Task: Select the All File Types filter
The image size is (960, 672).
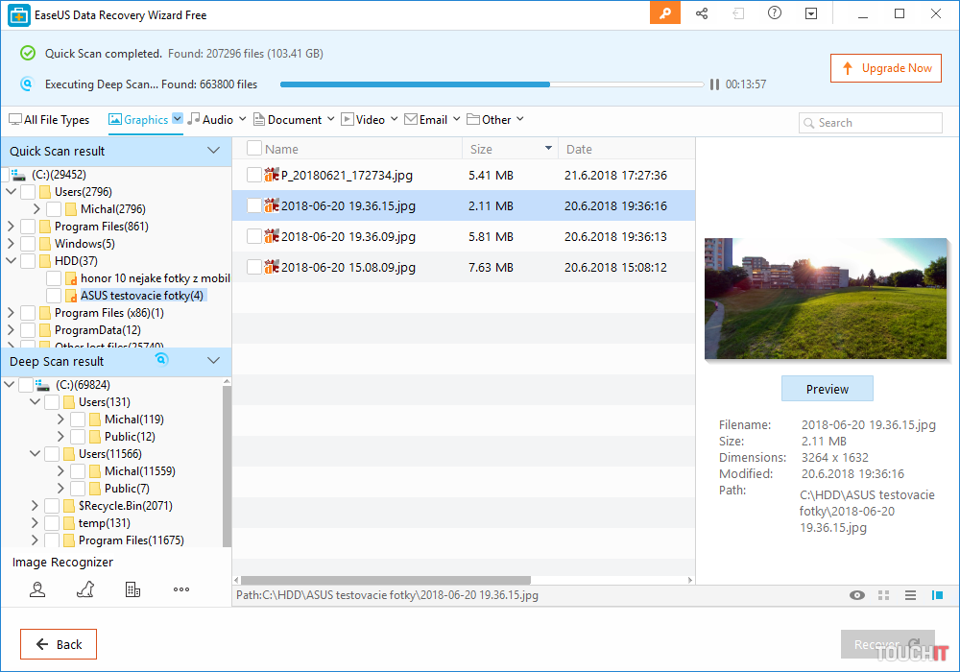Action: click(49, 120)
